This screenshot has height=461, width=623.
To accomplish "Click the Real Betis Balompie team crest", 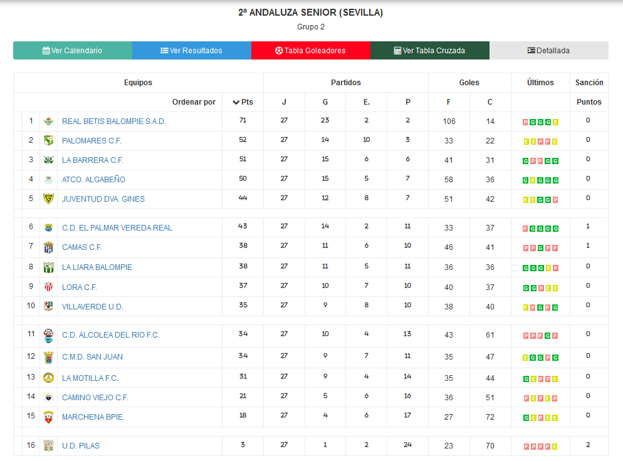I will point(48,122).
